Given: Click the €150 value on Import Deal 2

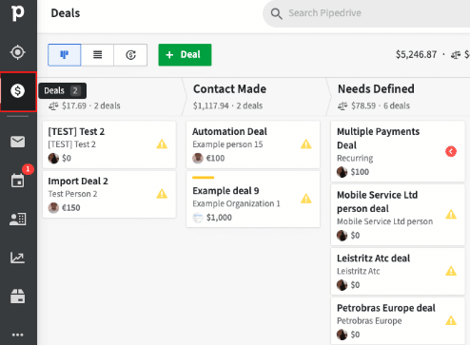Looking at the screenshot, I should coord(70,208).
